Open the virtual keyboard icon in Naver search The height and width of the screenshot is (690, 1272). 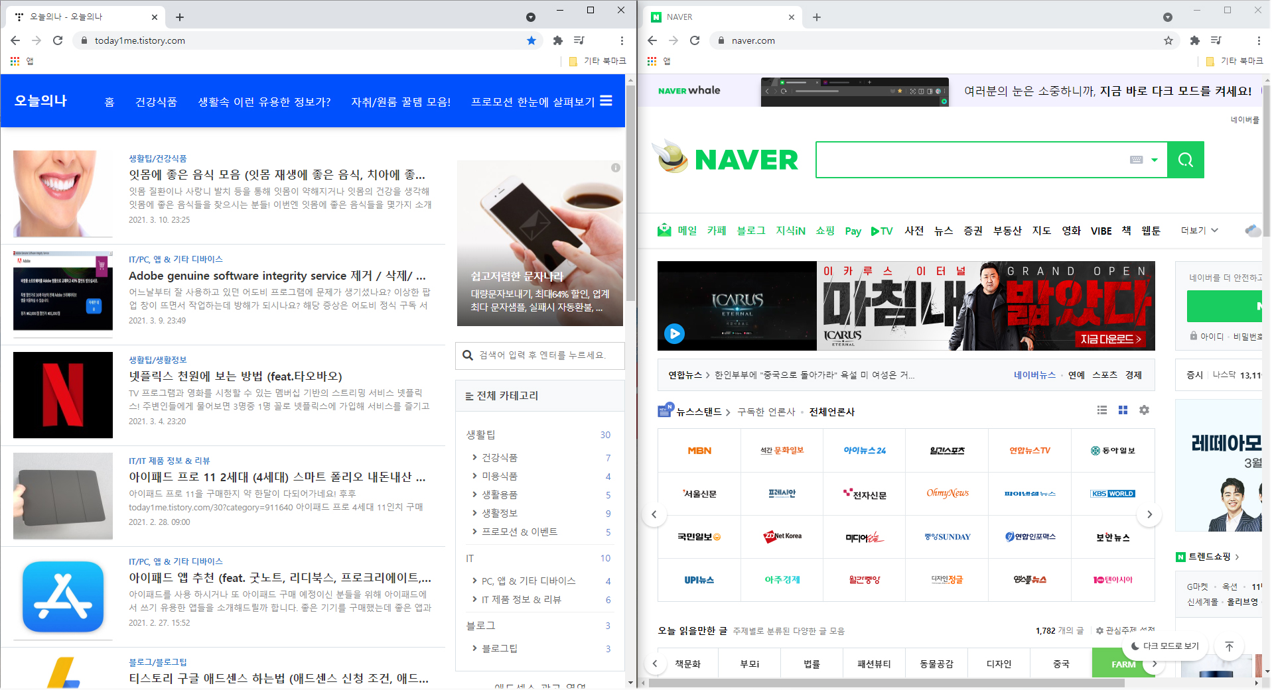coord(1137,160)
